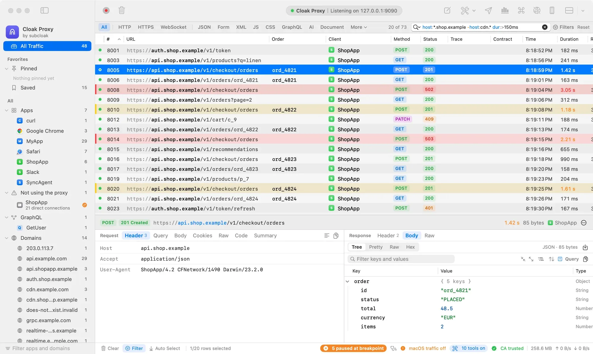Switch the panel layout icon
This screenshot has width=593, height=354.
(x=569, y=10)
